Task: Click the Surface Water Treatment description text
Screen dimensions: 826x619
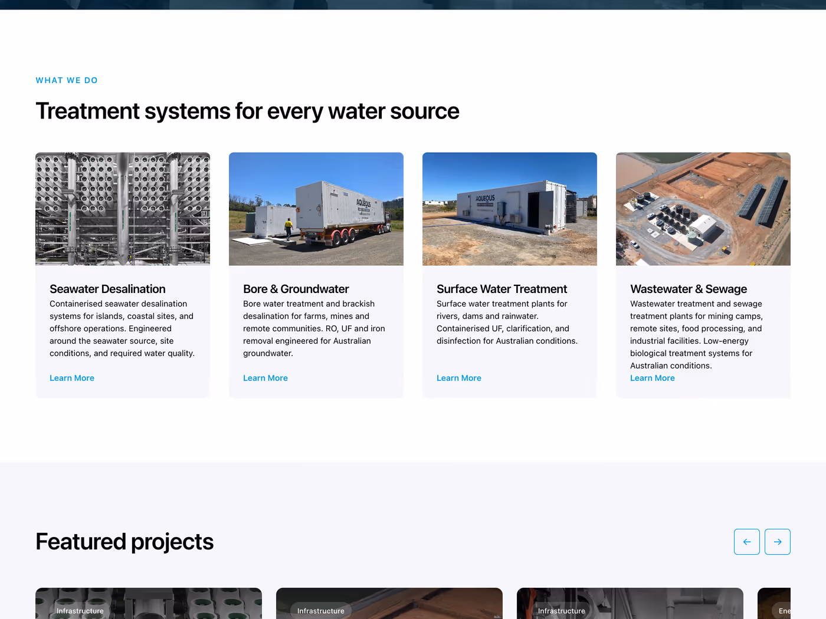Action: click(507, 322)
